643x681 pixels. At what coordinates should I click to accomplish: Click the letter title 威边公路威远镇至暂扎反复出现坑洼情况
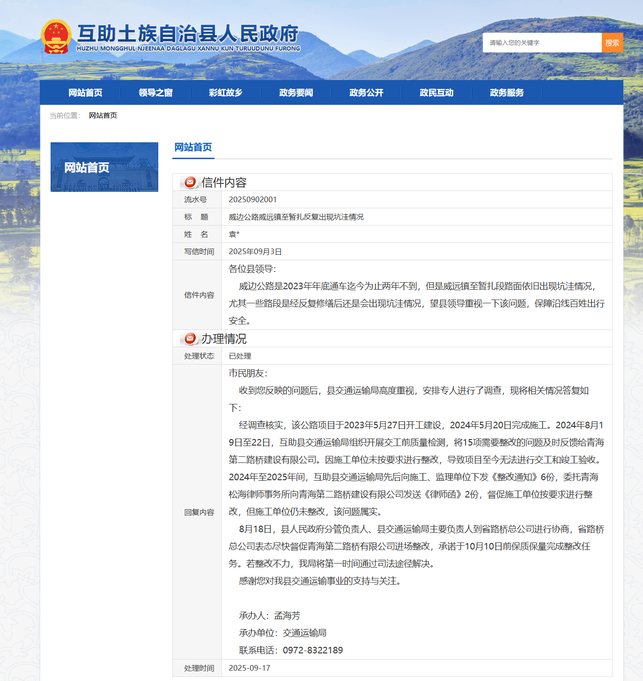click(296, 217)
